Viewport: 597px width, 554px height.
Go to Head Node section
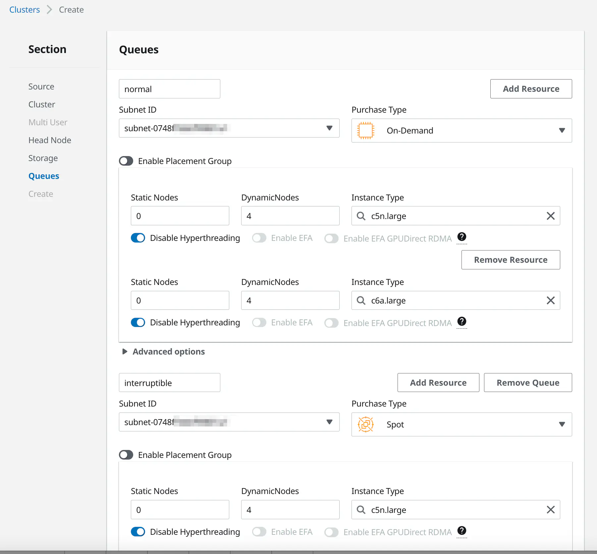point(50,140)
